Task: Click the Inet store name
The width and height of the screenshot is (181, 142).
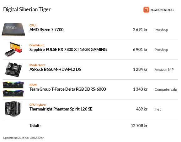Action: [158, 109]
